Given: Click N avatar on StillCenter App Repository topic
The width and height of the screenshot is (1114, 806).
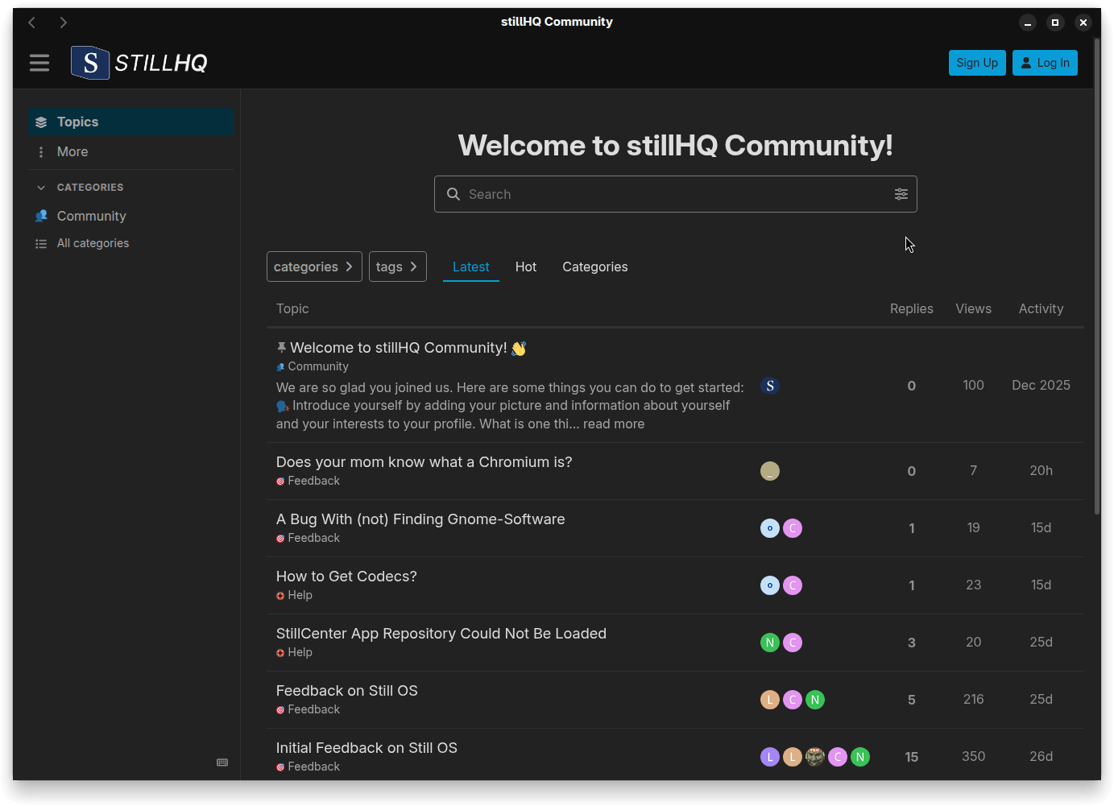Looking at the screenshot, I should coord(770,643).
